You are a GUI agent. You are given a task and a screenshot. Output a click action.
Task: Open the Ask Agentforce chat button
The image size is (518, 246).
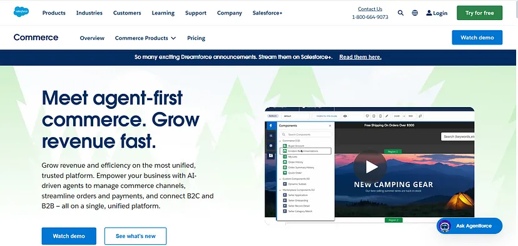469,226
